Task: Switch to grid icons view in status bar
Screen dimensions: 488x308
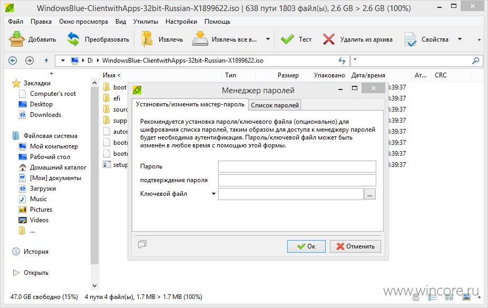Action: [449, 297]
